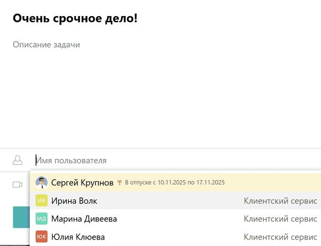The width and height of the screenshot is (321, 246).
Task: Click the yellow ИВ avatar badge
Action: pyautogui.click(x=42, y=201)
